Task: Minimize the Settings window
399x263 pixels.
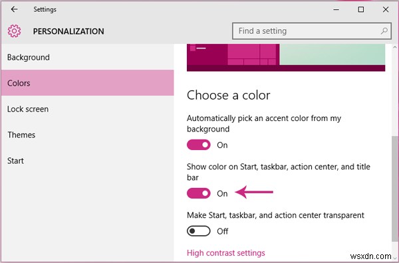Action: (x=336, y=10)
